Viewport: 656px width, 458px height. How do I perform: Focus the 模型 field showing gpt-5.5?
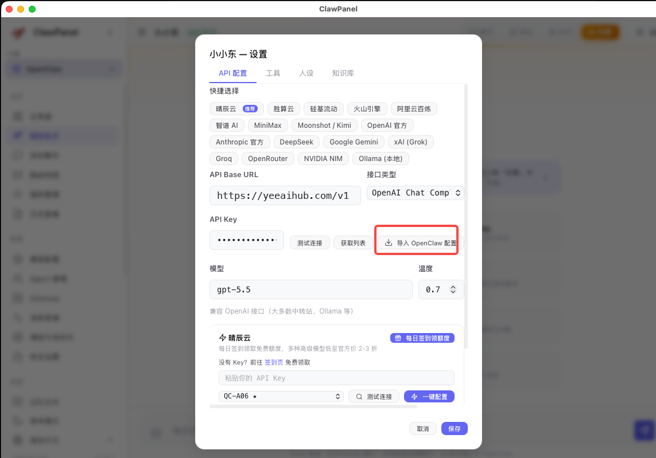(x=311, y=289)
